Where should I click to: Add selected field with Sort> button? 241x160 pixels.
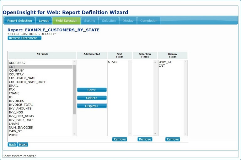tap(92, 90)
